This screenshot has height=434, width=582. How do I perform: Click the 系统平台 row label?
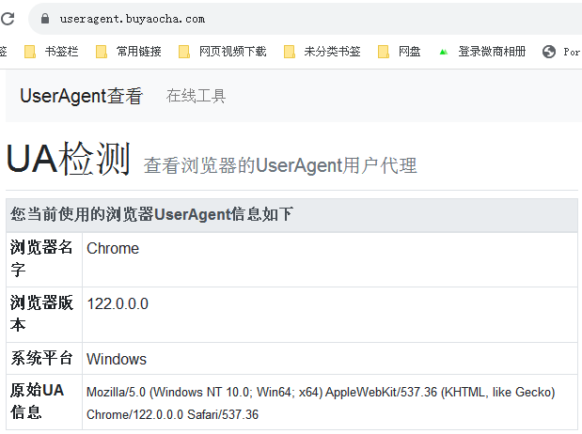41,358
